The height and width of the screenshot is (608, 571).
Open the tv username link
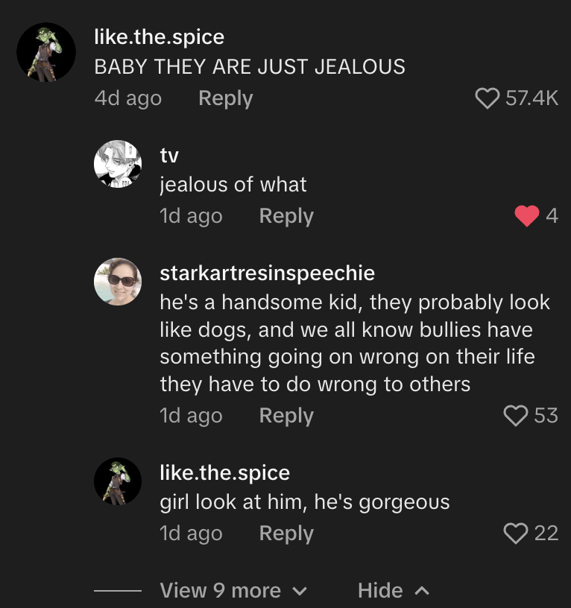tap(169, 156)
